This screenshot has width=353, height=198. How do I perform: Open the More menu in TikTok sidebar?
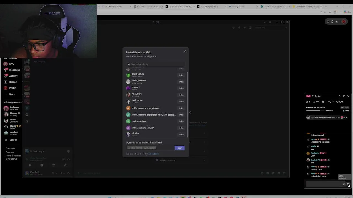9,94
